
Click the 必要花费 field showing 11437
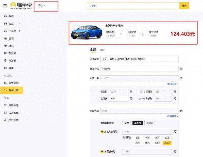click(x=139, y=78)
